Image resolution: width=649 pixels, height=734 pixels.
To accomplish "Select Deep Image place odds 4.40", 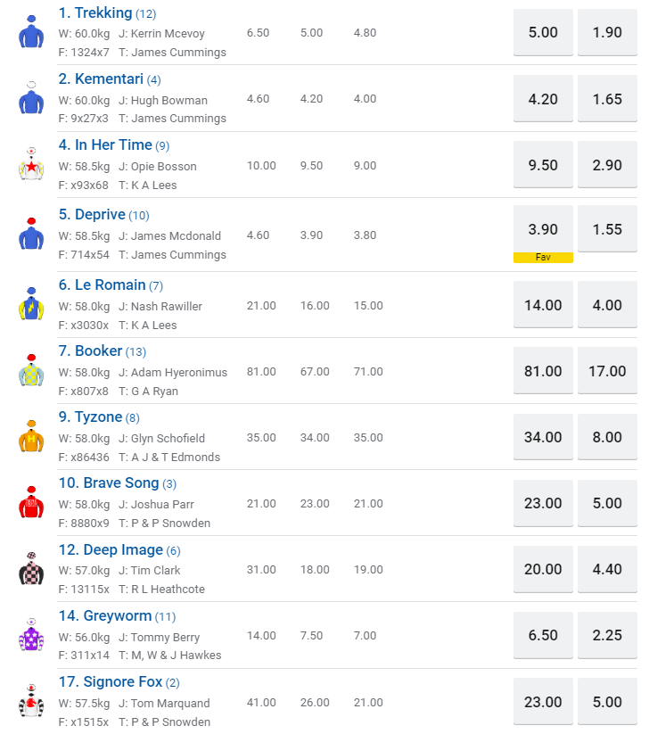I will (607, 569).
